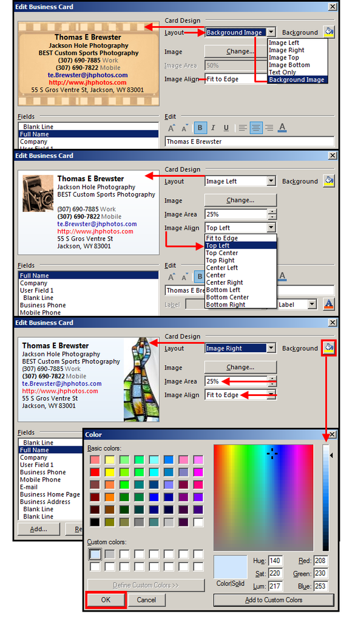
Task: Select Top Center in Image Align list
Action: (241, 253)
